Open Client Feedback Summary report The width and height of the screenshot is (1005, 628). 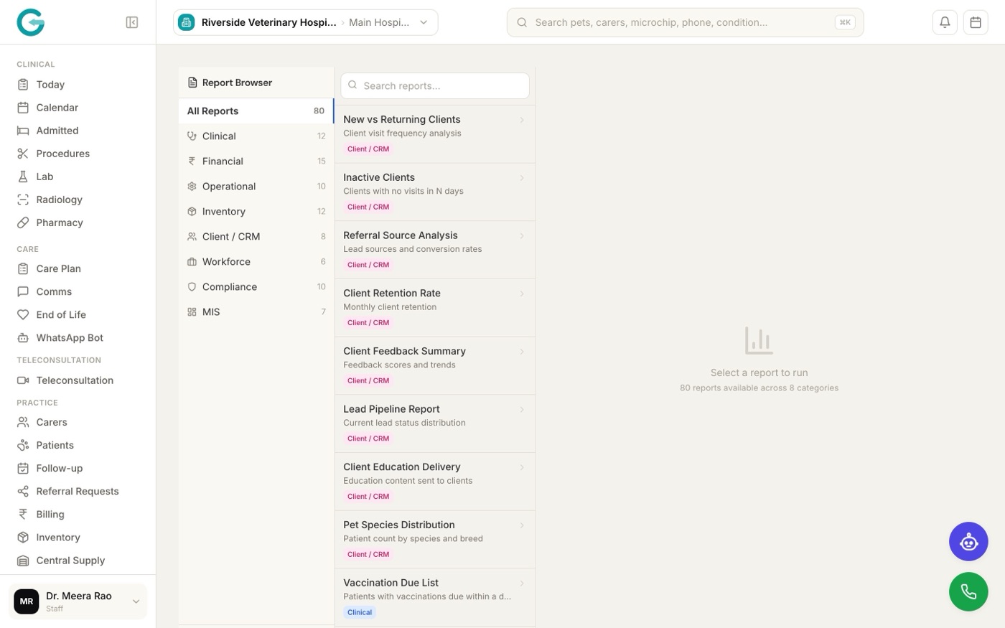tap(435, 365)
